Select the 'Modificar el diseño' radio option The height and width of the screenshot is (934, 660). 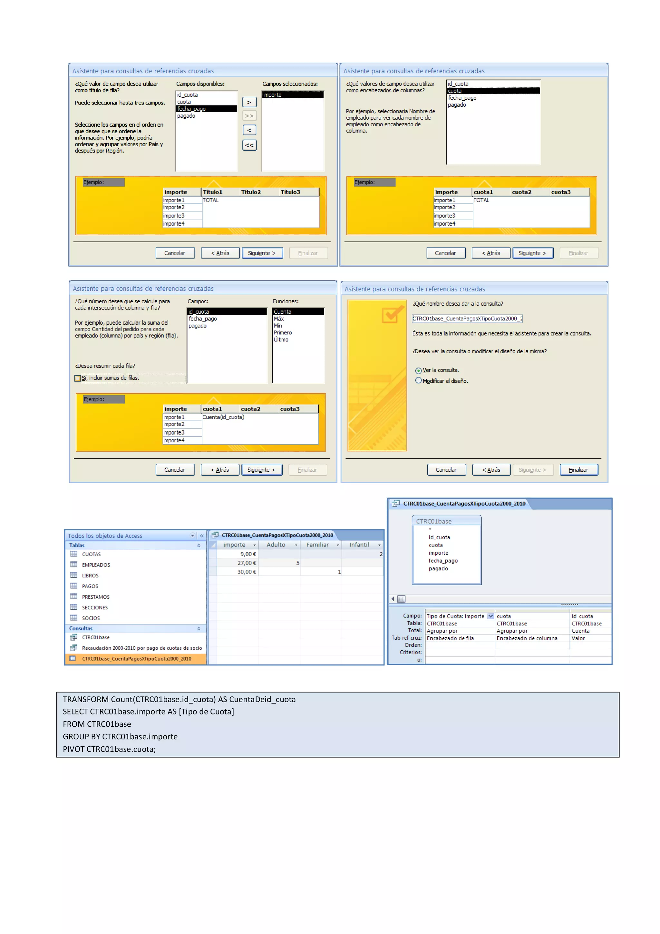click(x=418, y=380)
